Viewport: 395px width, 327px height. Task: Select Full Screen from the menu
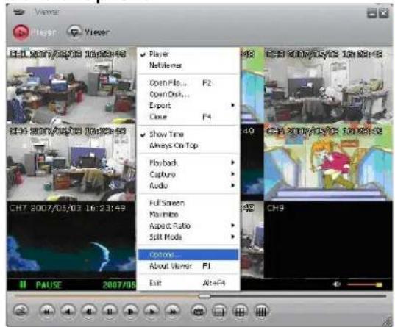tap(188, 203)
